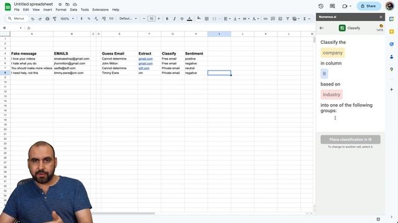Viewport: 398px width, 223px height.
Task: Open text wrapping dropdown
Action: [246, 19]
